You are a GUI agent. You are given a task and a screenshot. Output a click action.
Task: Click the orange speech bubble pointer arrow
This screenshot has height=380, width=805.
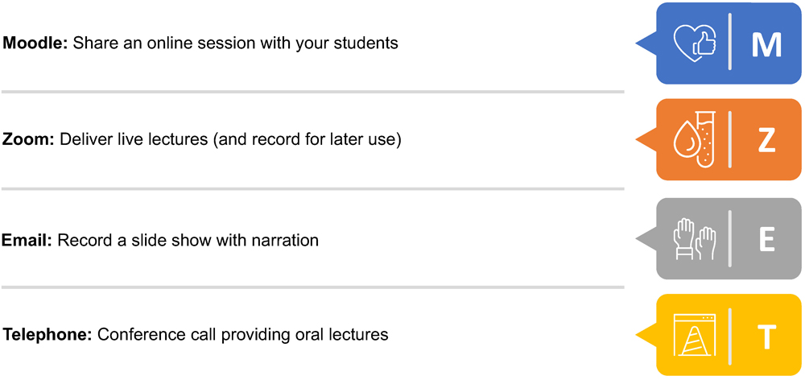pos(646,139)
